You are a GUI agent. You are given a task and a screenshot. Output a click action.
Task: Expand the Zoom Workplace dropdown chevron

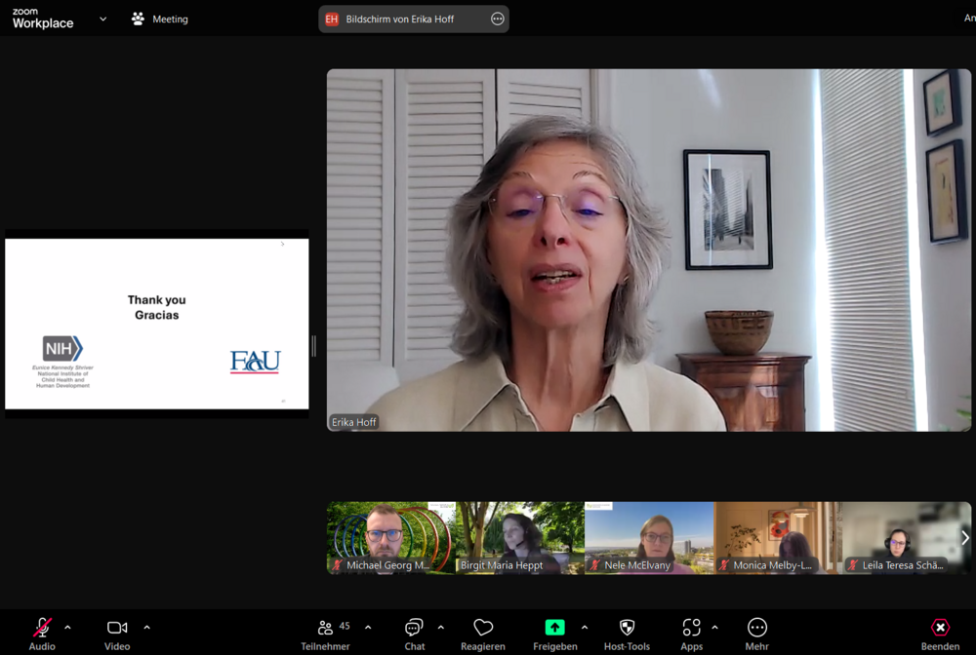103,19
